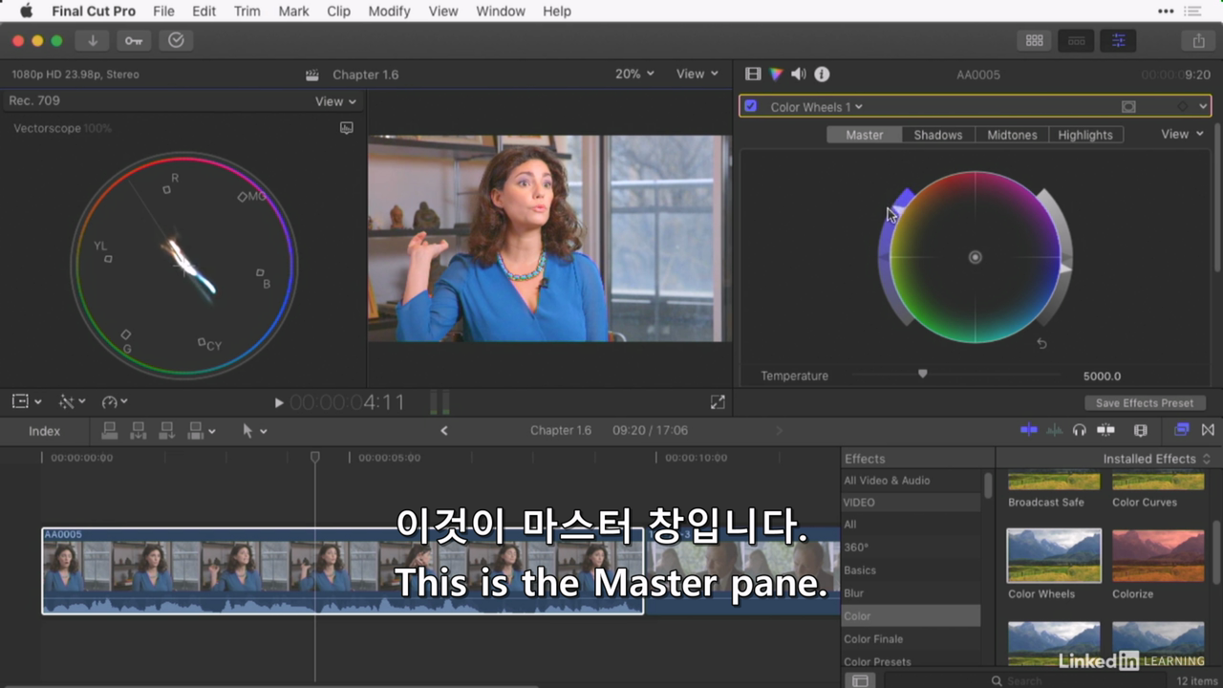The image size is (1223, 688).
Task: Click connect clip to primary storyline icon
Action: tap(110, 431)
